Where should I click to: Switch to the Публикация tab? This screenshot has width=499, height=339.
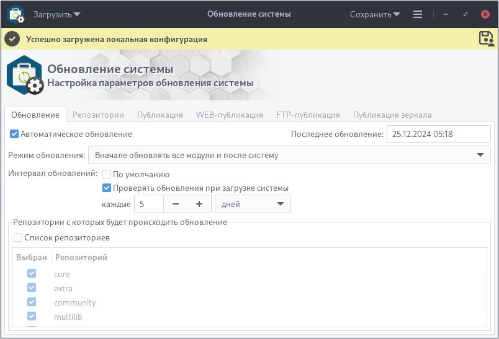point(160,115)
